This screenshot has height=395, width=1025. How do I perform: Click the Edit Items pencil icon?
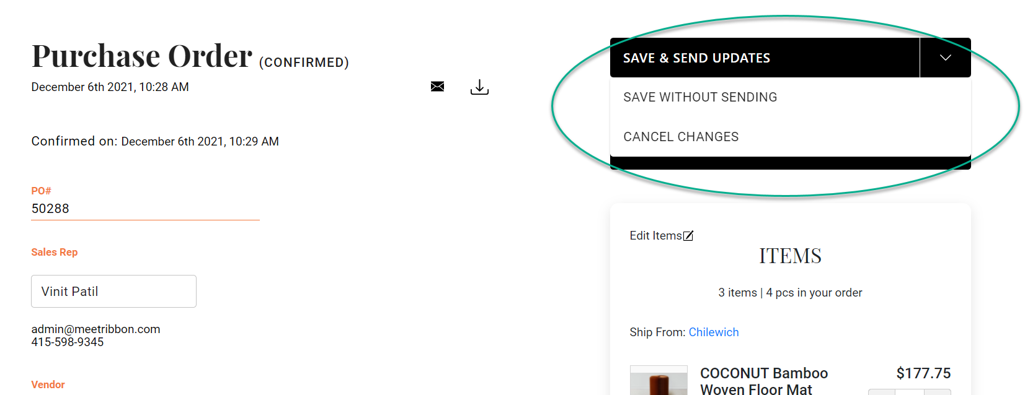click(688, 236)
